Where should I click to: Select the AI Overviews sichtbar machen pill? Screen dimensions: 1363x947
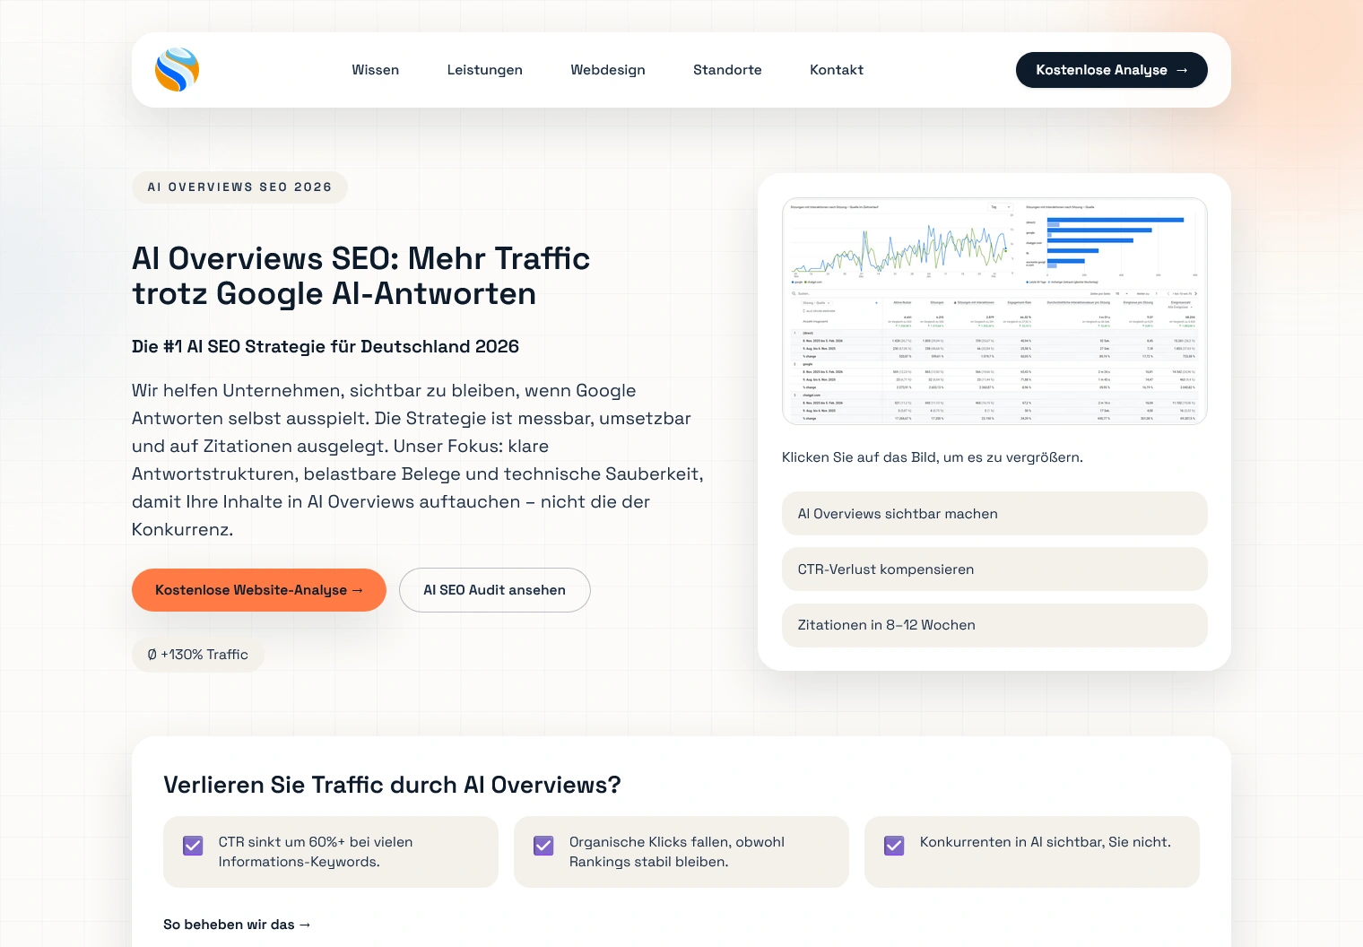pyautogui.click(x=994, y=514)
